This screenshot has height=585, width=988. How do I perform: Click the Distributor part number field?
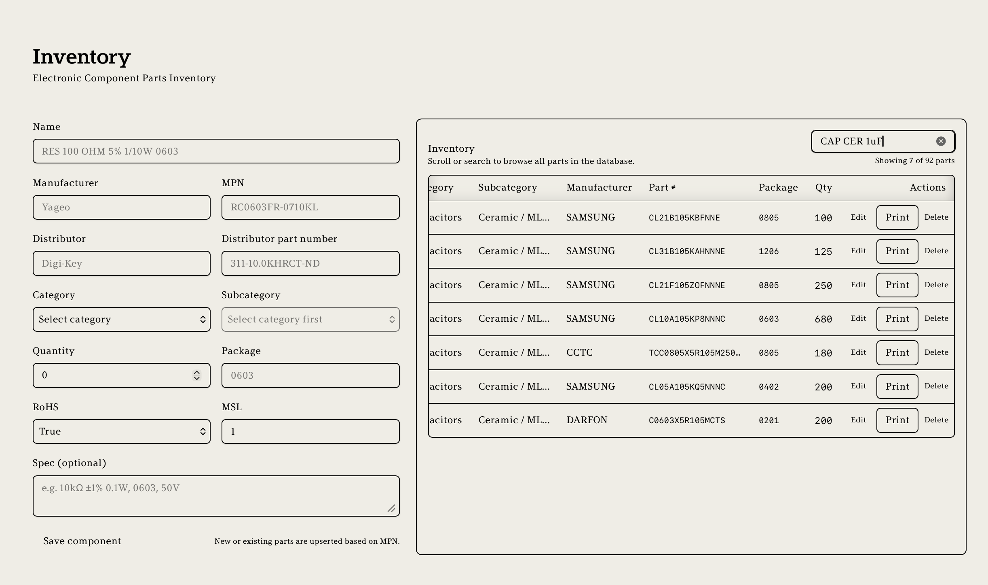click(x=310, y=263)
